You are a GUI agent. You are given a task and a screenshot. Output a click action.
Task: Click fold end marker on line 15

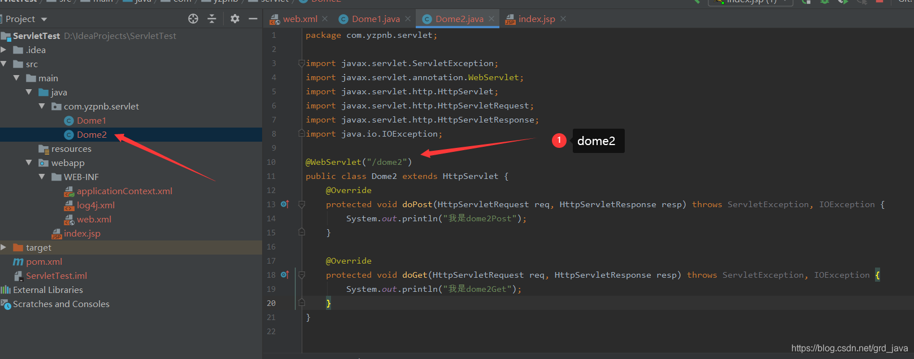point(302,232)
